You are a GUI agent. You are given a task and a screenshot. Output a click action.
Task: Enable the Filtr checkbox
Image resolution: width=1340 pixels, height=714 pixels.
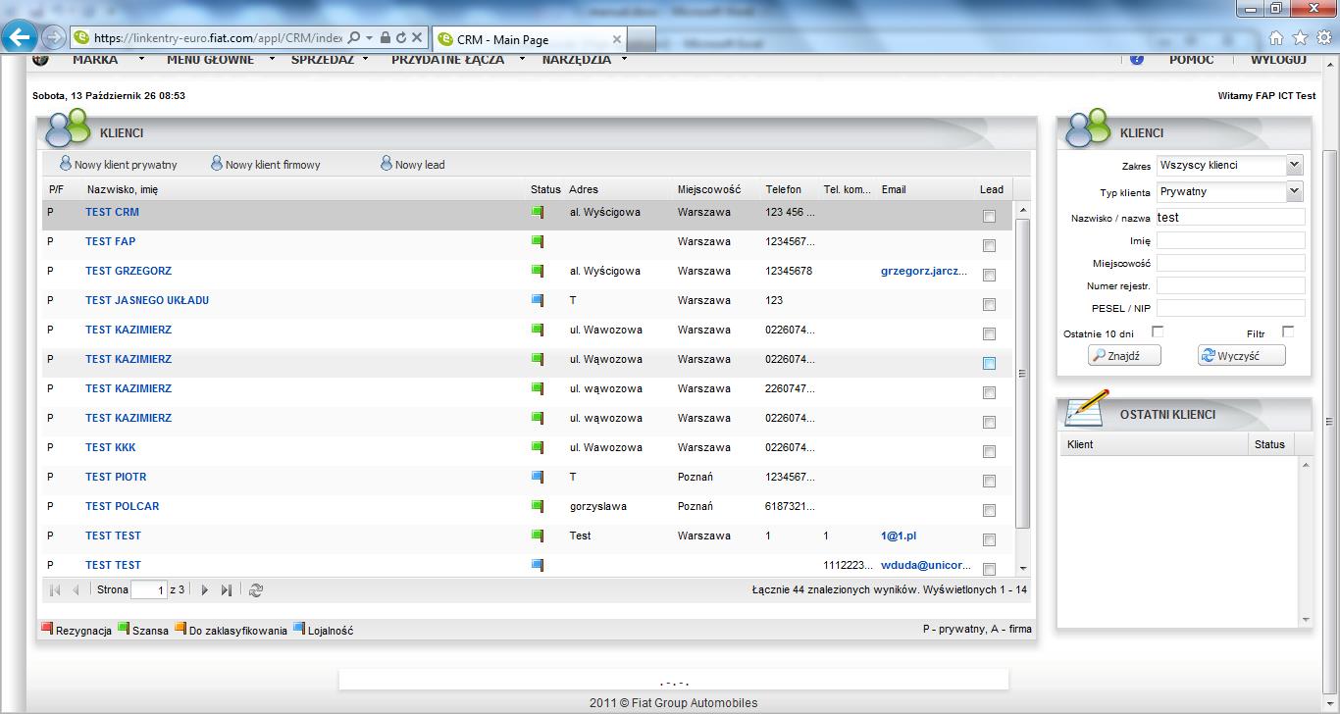tap(1288, 331)
